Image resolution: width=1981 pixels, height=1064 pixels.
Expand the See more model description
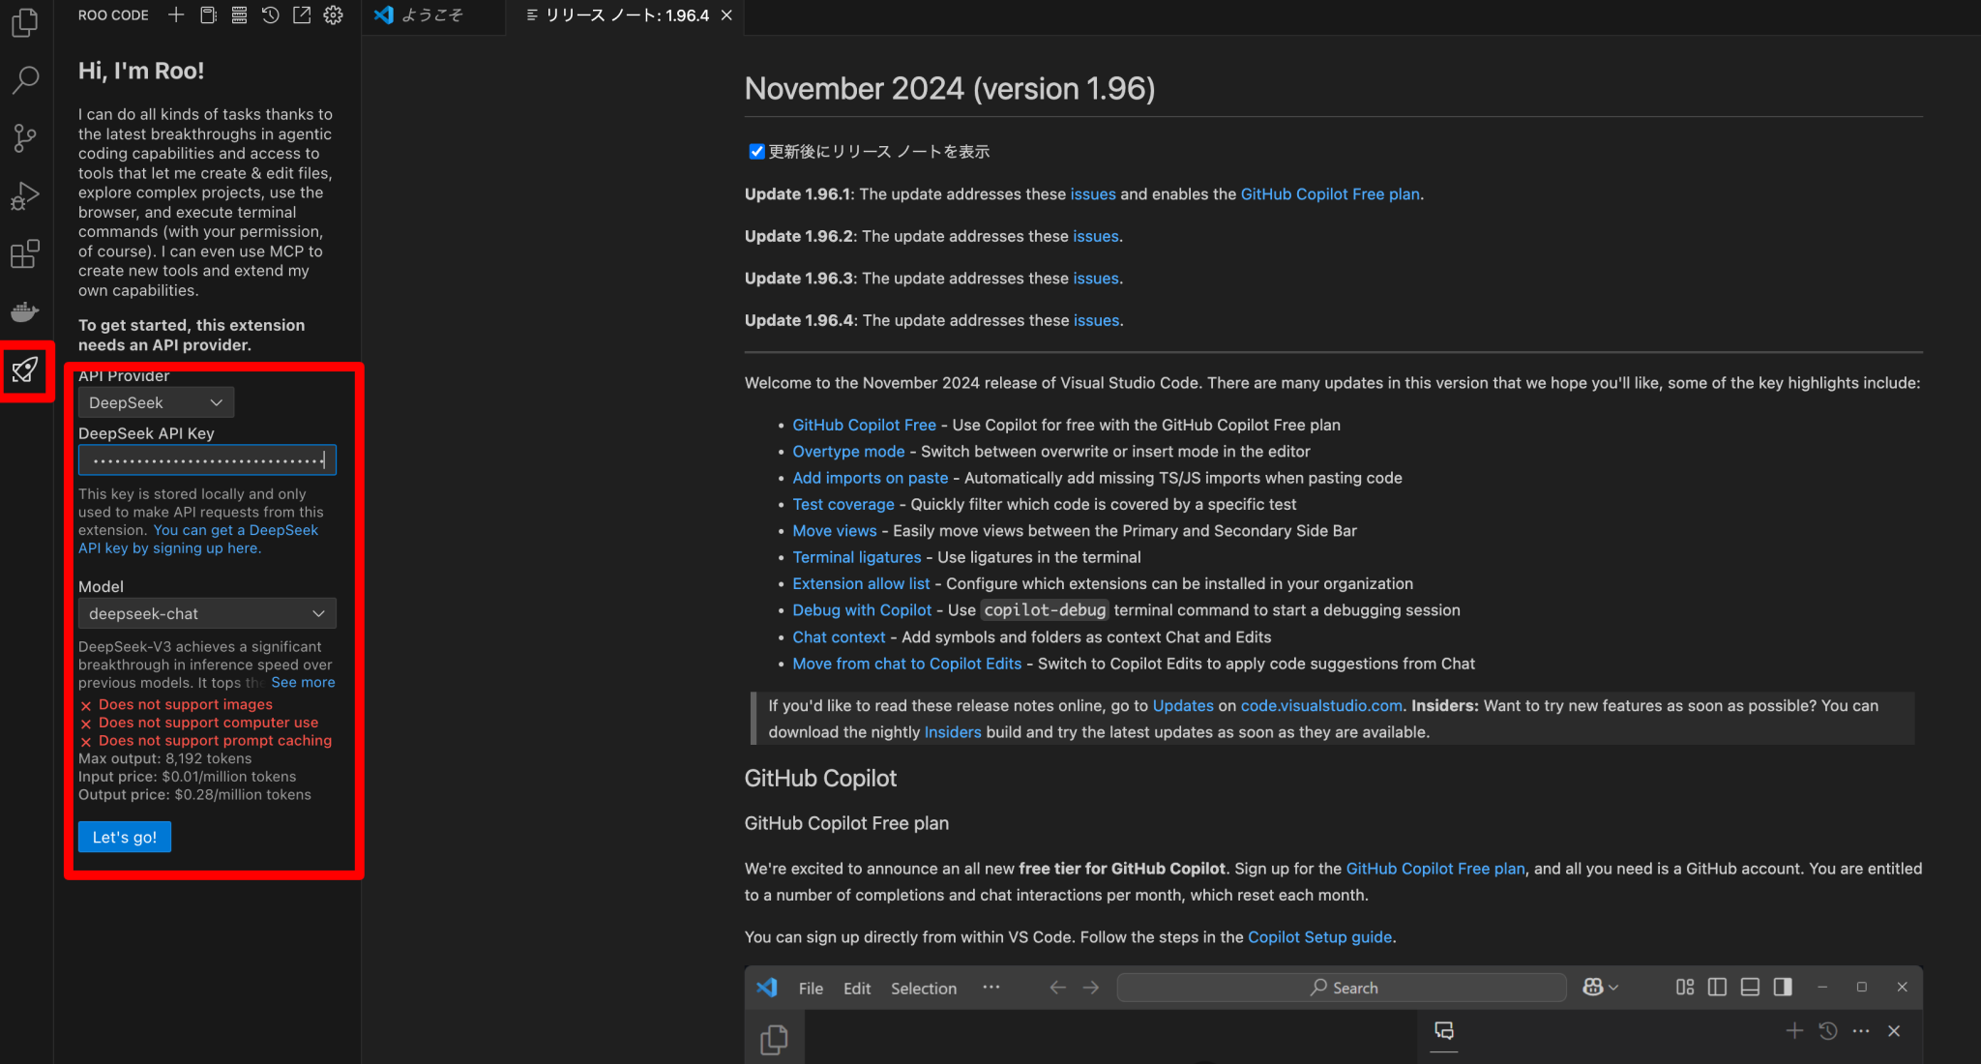pos(303,682)
